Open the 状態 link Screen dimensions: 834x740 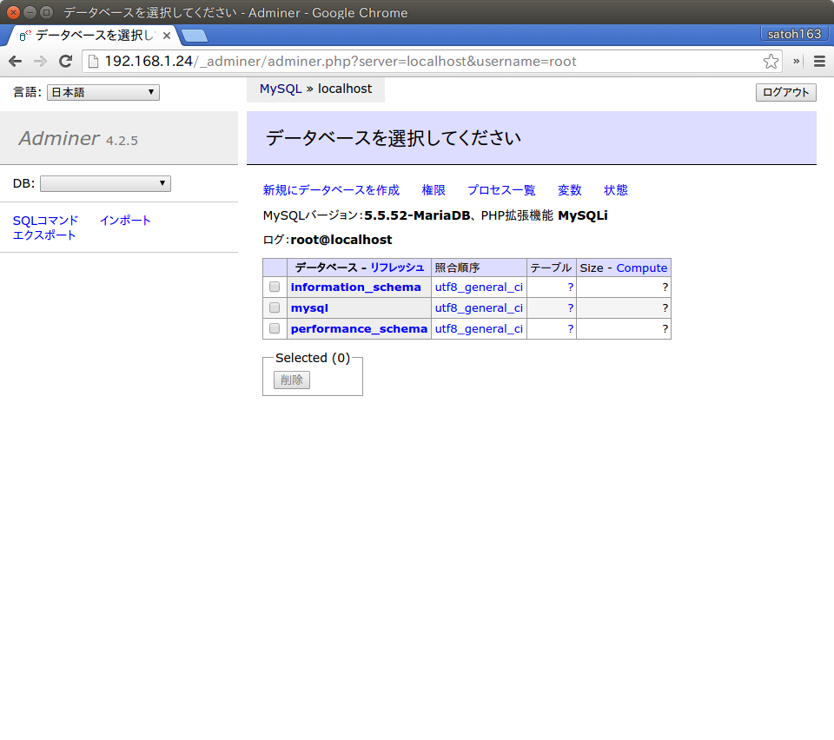point(616,190)
